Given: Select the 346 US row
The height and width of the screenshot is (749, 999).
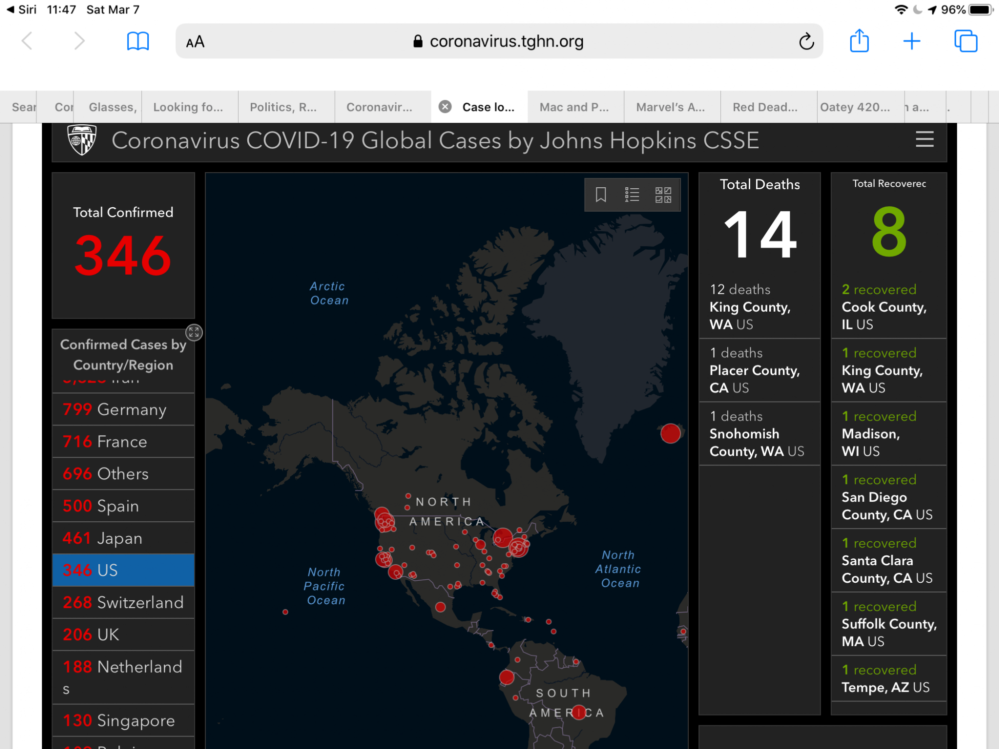Looking at the screenshot, I should (x=123, y=570).
